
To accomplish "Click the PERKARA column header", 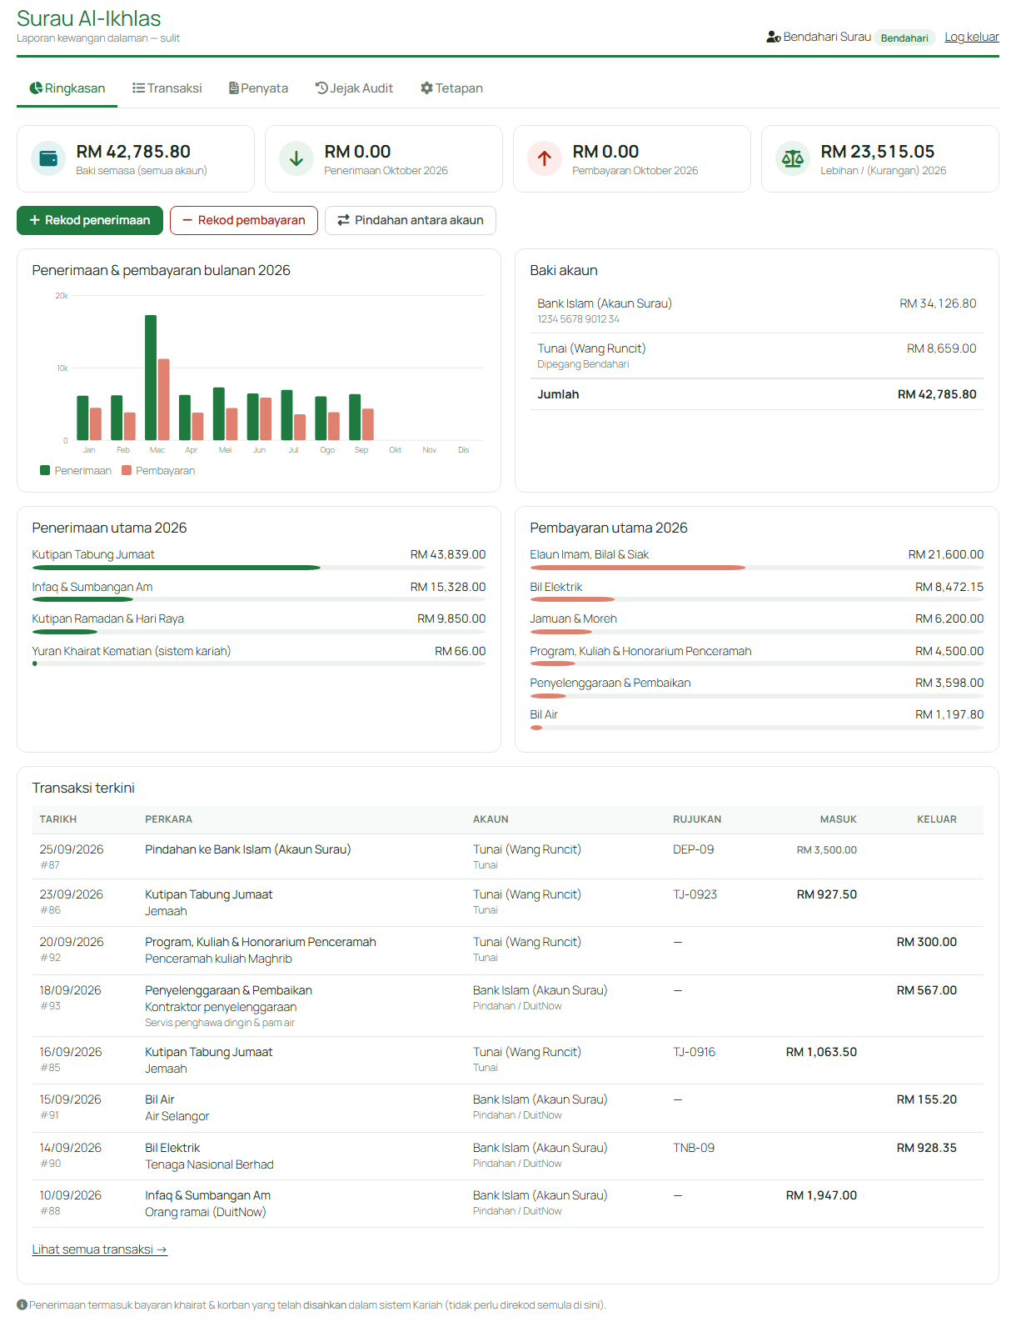I will (x=169, y=819).
